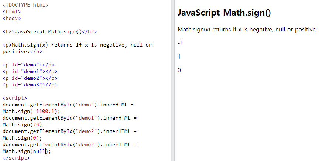This screenshot has height=161, width=322.
Task: Click the code line reading positive:</p>
Action: (x=23, y=52)
